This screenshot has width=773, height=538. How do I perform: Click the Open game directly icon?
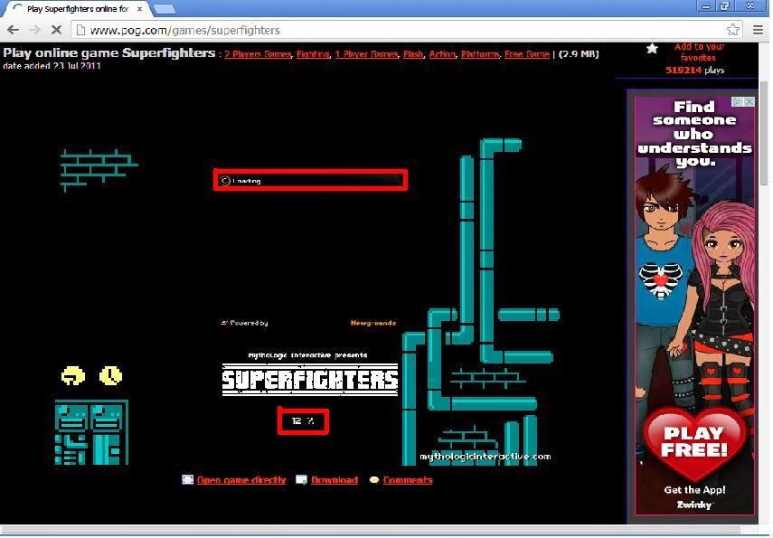pos(187,480)
